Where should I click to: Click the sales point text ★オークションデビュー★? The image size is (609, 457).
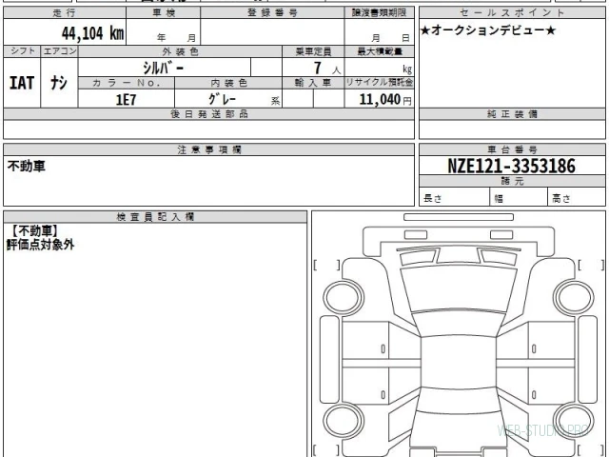click(488, 30)
